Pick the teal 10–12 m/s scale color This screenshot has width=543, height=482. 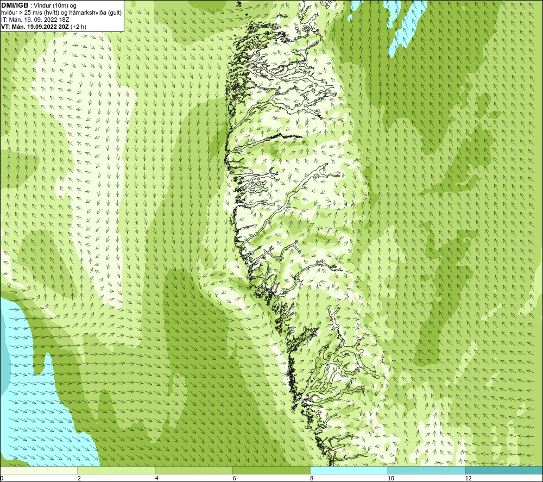[427, 471]
